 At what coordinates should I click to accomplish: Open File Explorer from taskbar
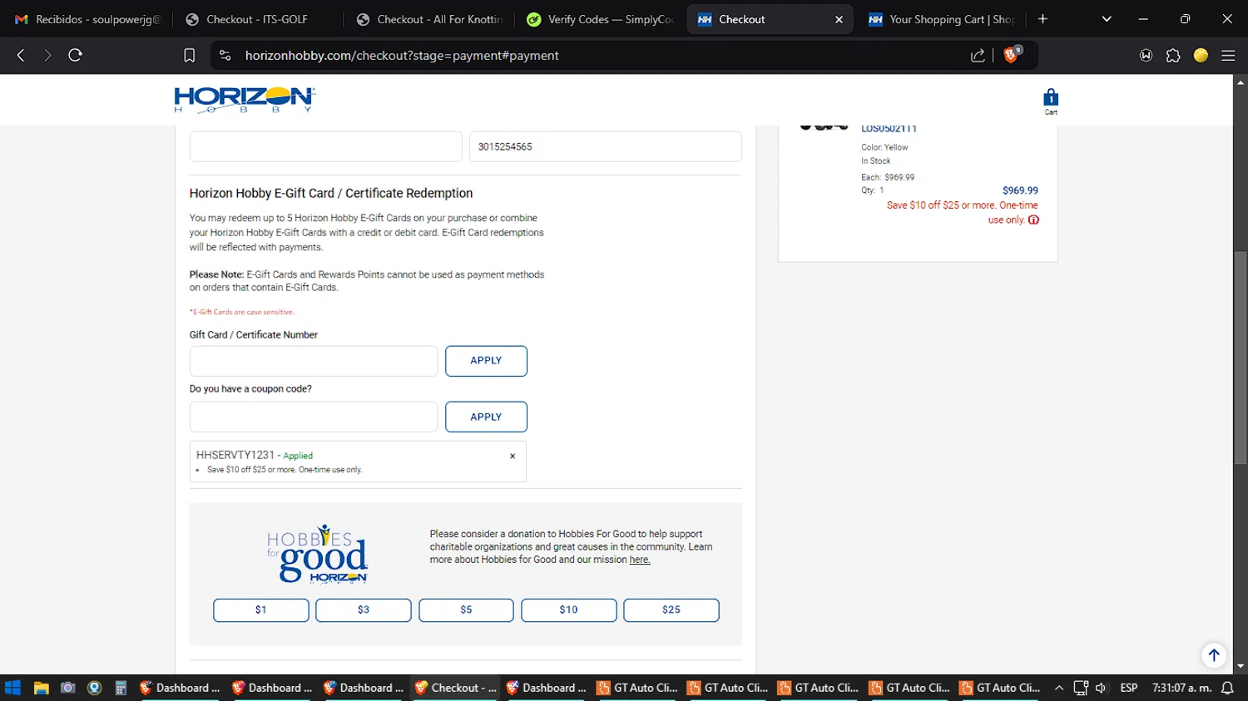tap(41, 688)
